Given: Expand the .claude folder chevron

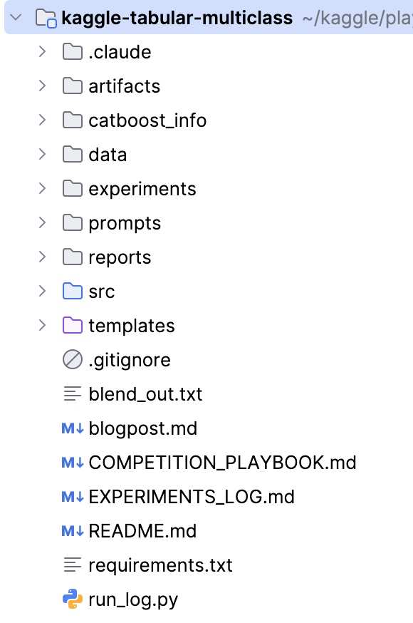Looking at the screenshot, I should point(42,51).
